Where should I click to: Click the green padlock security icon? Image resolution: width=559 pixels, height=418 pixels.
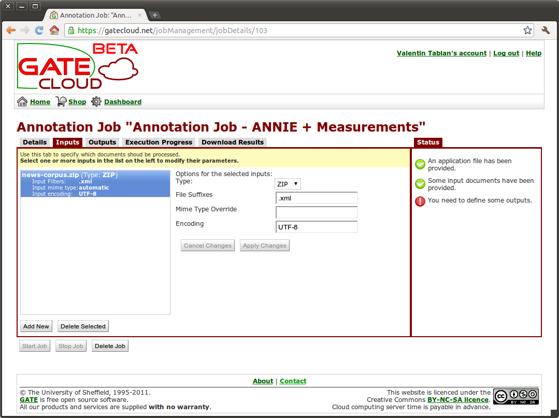tap(71, 30)
